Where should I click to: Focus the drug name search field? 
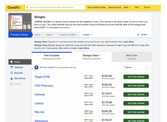click(55, 7)
